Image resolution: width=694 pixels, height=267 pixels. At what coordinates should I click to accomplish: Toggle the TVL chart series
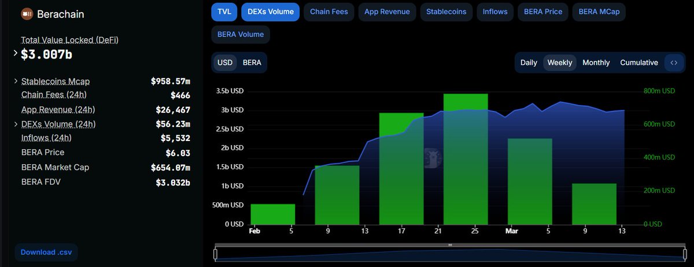pos(224,12)
